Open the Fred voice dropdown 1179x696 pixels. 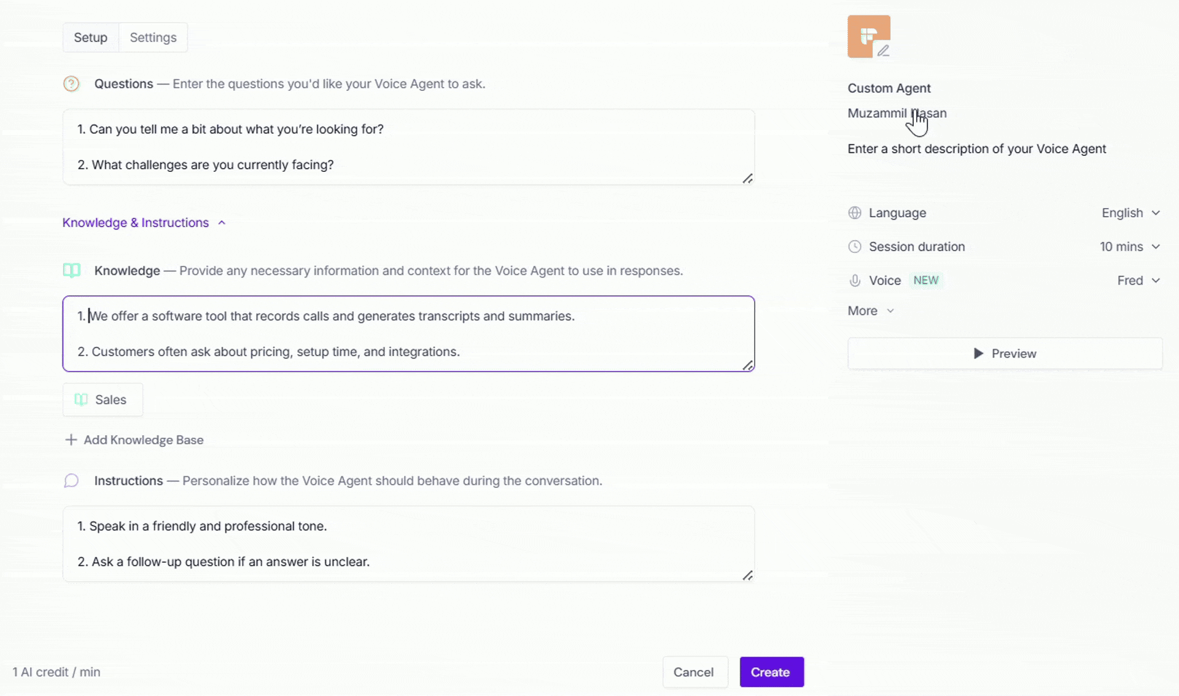tap(1138, 280)
